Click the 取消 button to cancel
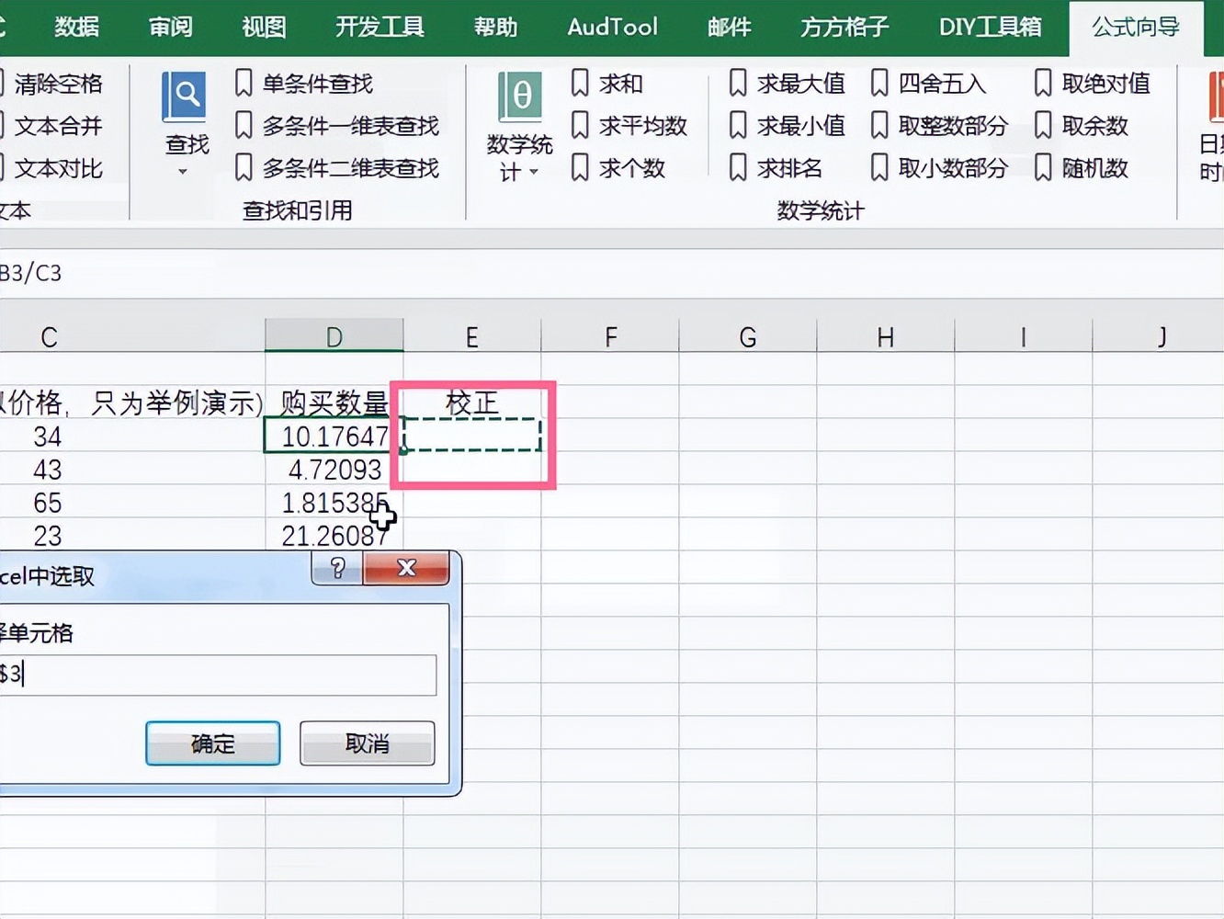The height and width of the screenshot is (919, 1224). coord(367,743)
